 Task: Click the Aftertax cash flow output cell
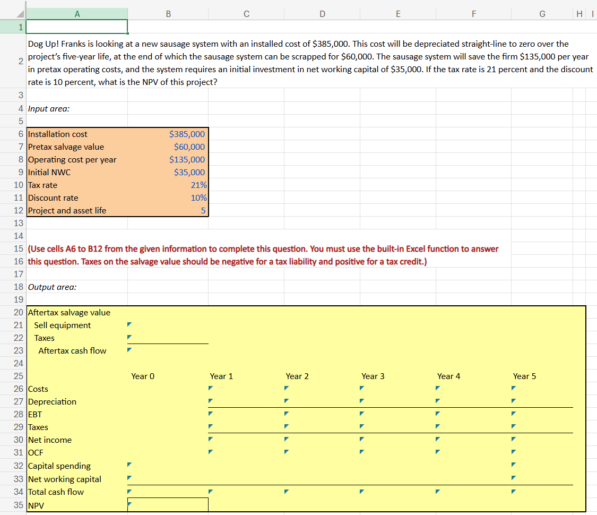(168, 350)
